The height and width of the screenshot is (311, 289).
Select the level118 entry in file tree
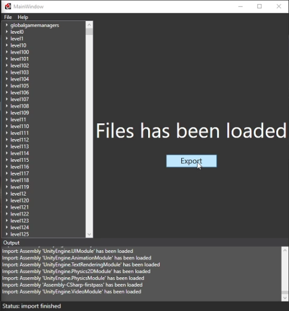point(20,180)
